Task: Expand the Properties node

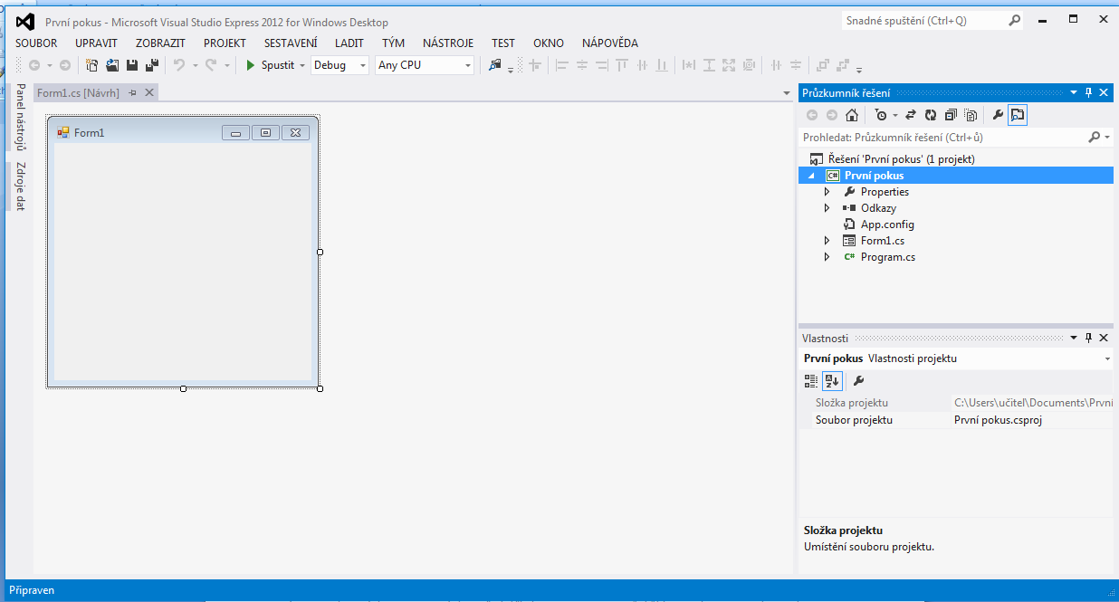Action: click(827, 192)
